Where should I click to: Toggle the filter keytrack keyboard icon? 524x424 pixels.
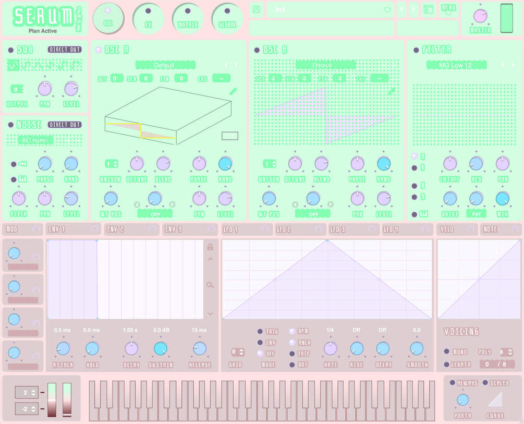(x=424, y=214)
